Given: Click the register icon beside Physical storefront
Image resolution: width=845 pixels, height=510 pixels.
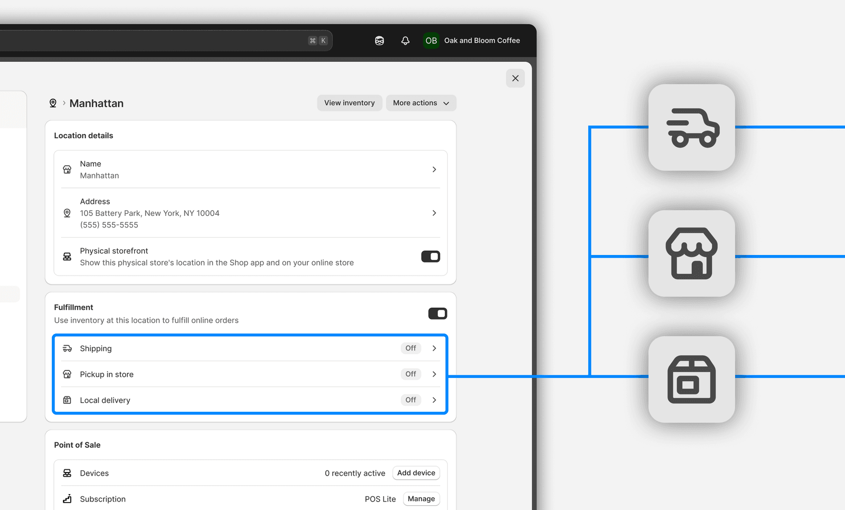Looking at the screenshot, I should (67, 257).
